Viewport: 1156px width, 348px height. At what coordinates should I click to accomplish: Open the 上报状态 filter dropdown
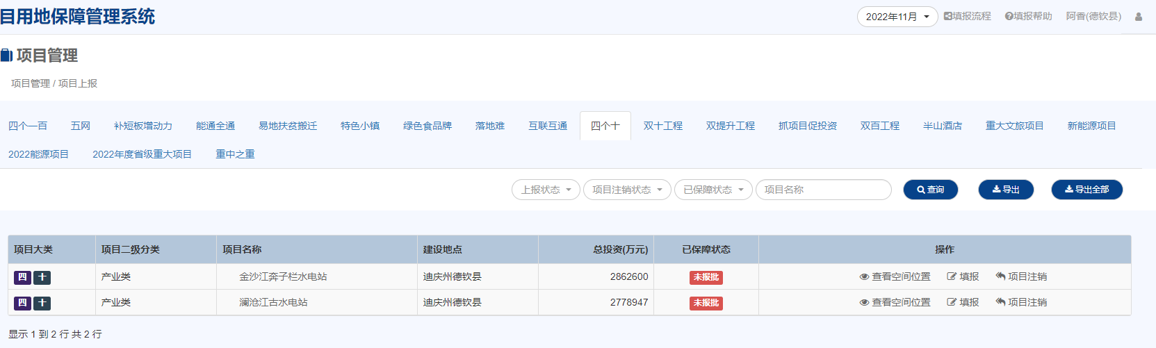coord(546,190)
